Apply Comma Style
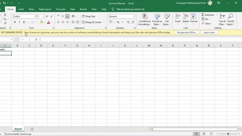 (x=123, y=22)
